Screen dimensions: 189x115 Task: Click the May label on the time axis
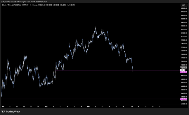click(88, 107)
